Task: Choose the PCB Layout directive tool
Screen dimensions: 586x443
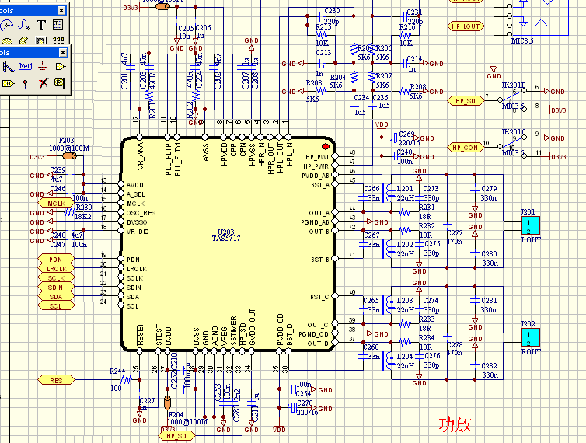Action: click(59, 82)
